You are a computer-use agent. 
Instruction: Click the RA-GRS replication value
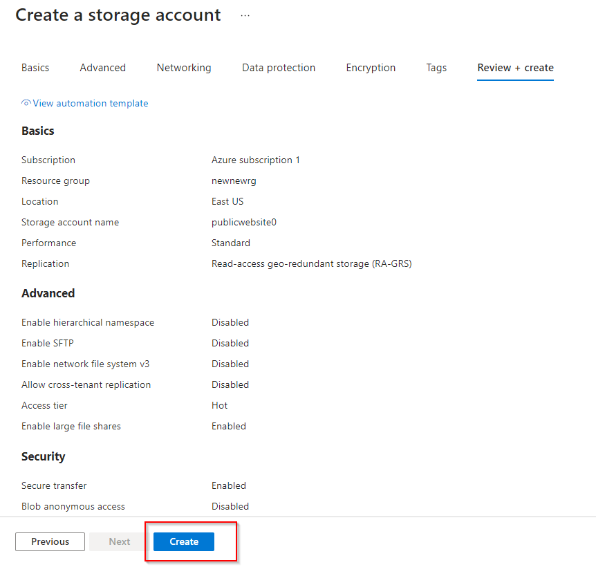311,263
